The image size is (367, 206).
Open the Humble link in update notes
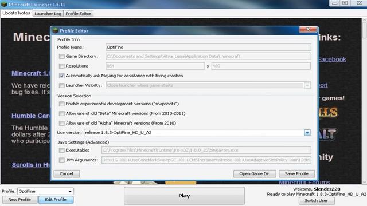[x=30, y=116]
